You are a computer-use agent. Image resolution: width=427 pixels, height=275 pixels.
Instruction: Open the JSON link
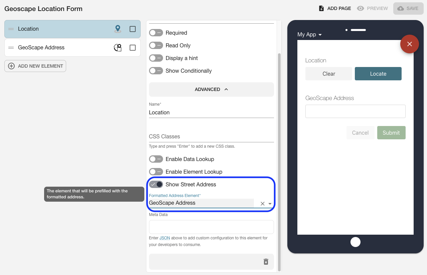(x=165, y=238)
